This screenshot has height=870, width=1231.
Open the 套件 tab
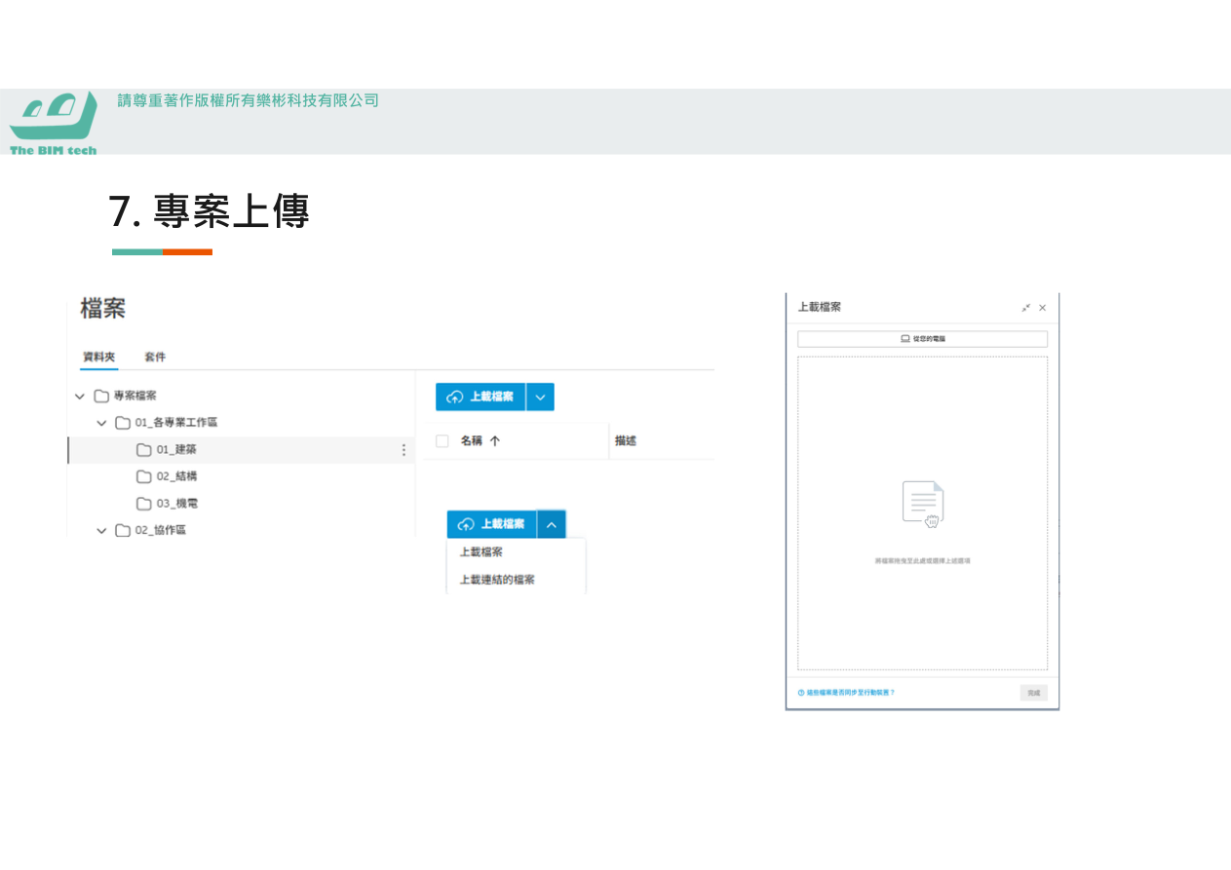pos(155,357)
